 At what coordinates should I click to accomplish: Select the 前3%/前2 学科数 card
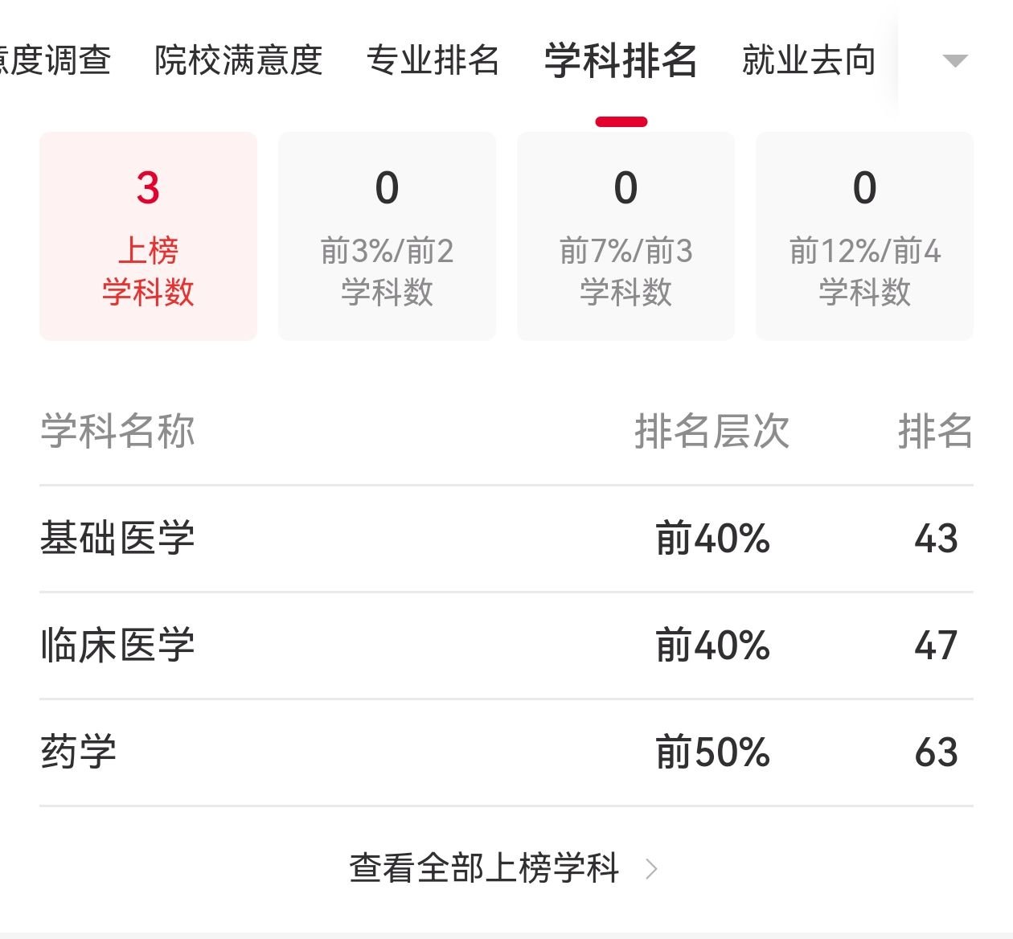point(387,236)
